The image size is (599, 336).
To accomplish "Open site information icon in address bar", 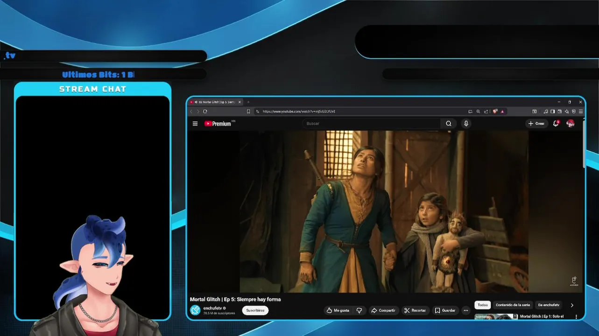I will 257,112.
